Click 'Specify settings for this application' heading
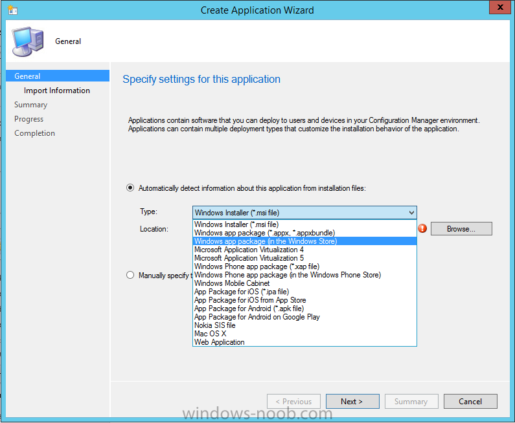515x423 pixels. [201, 80]
